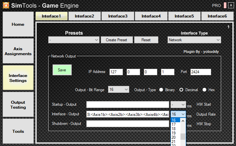This screenshot has width=236, height=146.
Task: Click the green Save button
Action: coord(62,70)
